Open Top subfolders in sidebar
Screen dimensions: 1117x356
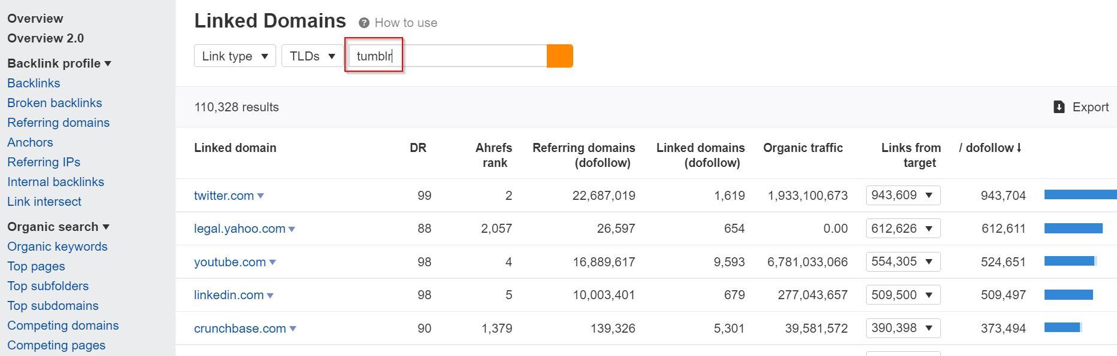(48, 286)
